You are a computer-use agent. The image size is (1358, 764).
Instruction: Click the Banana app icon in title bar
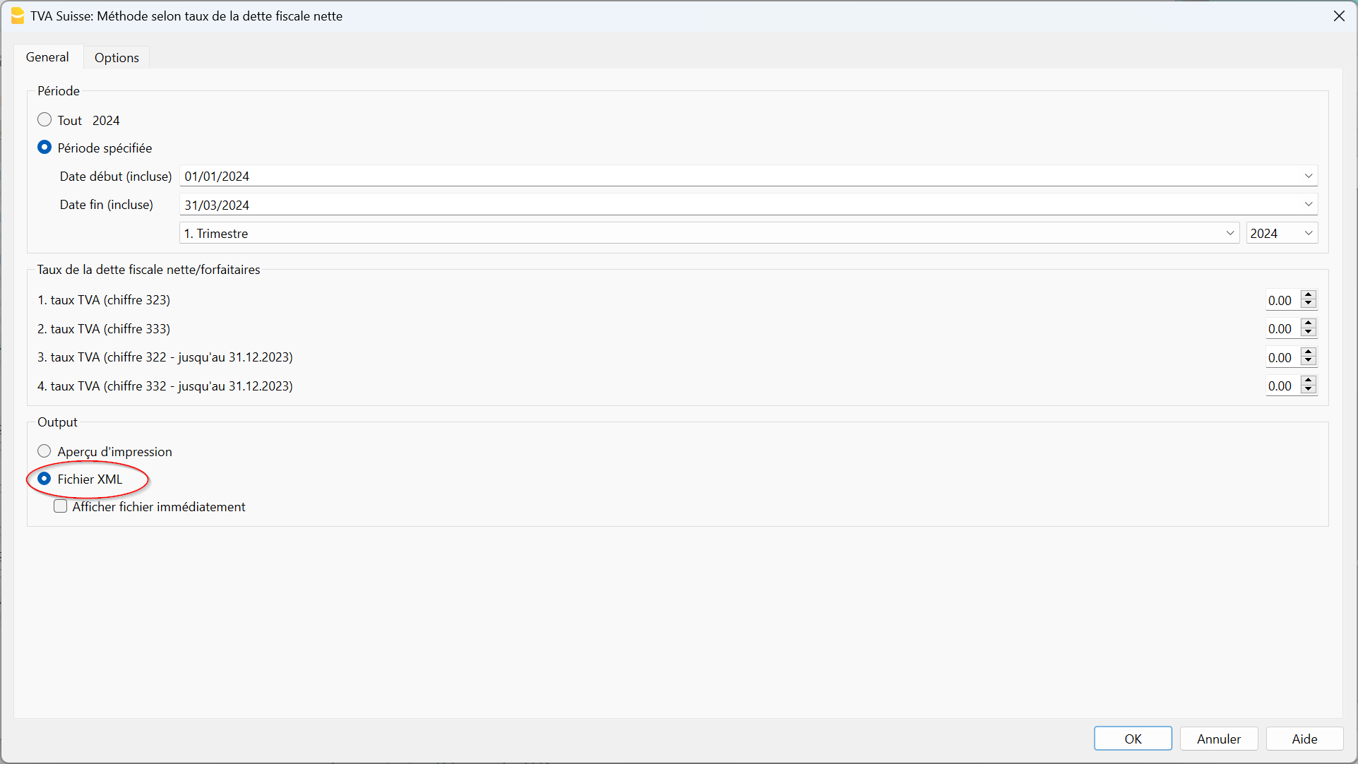(x=17, y=16)
